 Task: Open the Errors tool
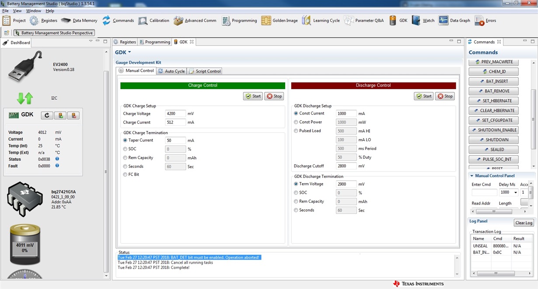point(486,21)
